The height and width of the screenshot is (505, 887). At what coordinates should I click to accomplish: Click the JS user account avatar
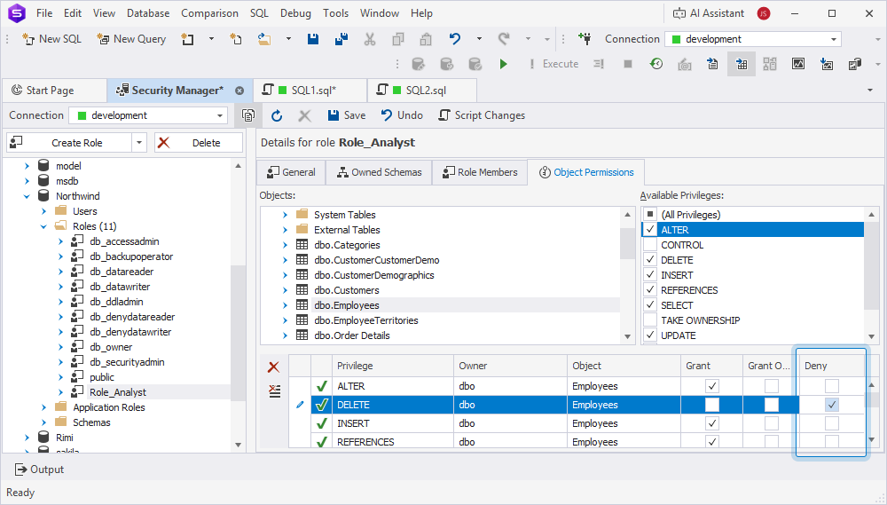click(x=764, y=13)
